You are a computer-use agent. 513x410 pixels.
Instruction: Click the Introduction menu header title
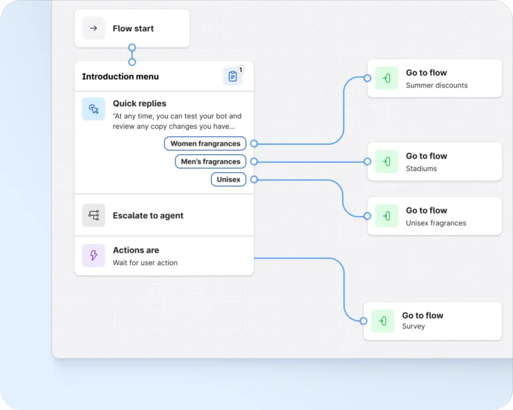[x=120, y=77]
